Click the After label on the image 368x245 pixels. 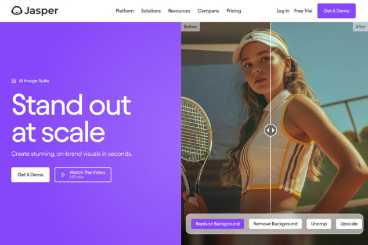[x=360, y=27]
